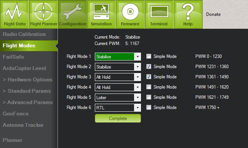This screenshot has height=148, width=248.
Task: Click the 'PWM 0 - 1230' range text
Action: click(208, 56)
